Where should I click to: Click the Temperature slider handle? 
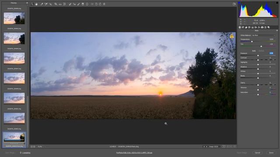pyautogui.click(x=252, y=41)
